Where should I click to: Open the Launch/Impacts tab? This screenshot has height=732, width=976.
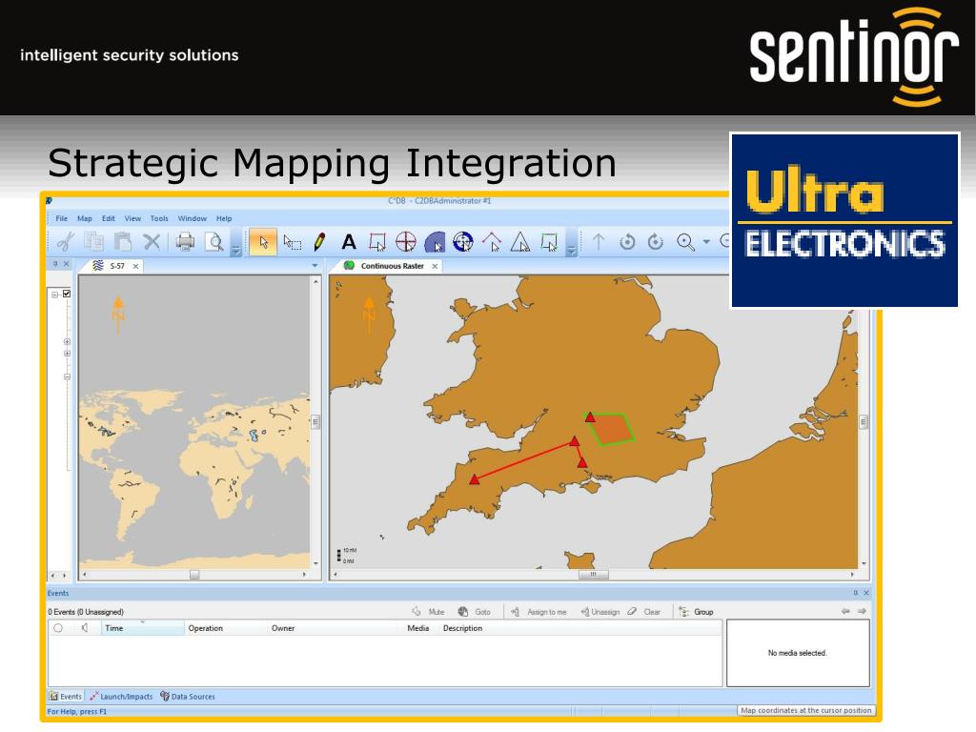(x=121, y=697)
